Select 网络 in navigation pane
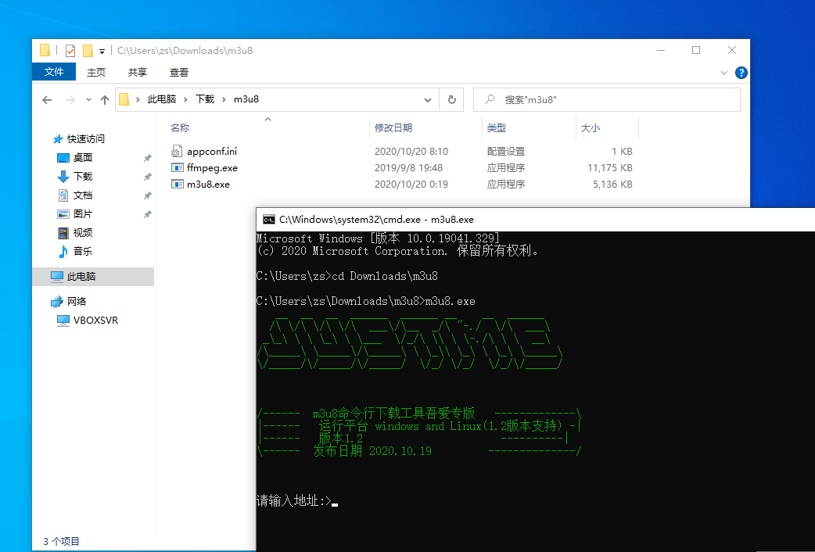 tap(77, 302)
